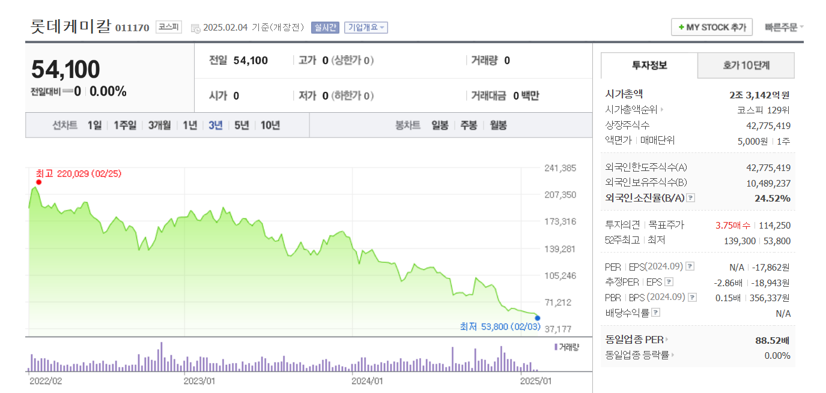Image resolution: width=826 pixels, height=393 pixels.
Task: Open the 배당수익률 help question mark
Action: (656, 312)
